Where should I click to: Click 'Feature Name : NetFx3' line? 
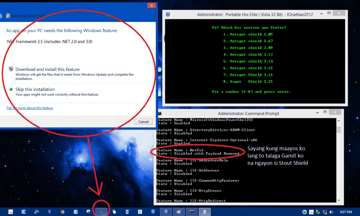point(180,150)
